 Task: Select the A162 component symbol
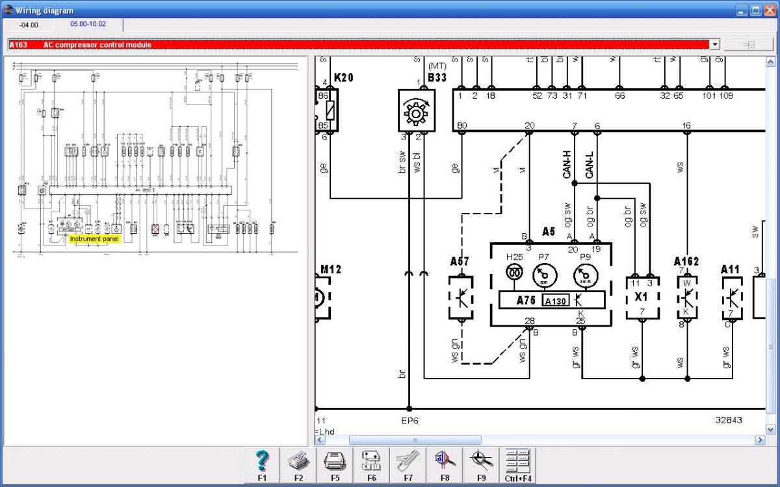click(x=687, y=298)
